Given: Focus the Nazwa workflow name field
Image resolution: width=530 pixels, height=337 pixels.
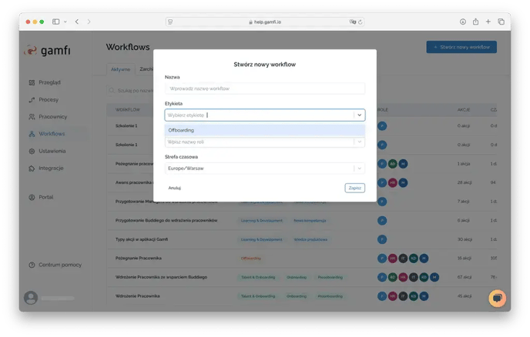Looking at the screenshot, I should click(264, 88).
